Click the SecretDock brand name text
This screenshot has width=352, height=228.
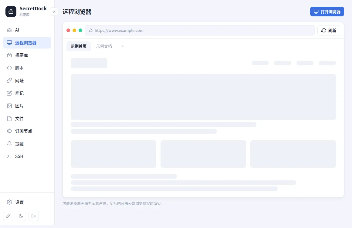[x=33, y=8]
